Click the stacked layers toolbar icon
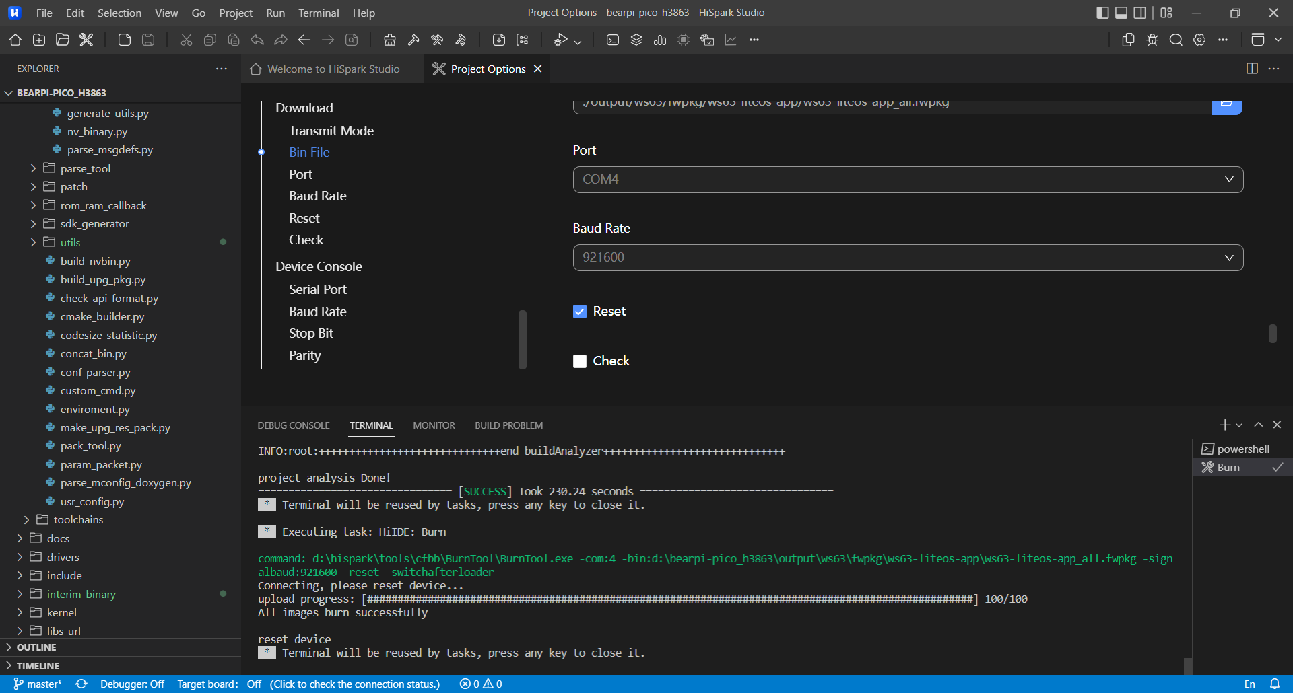This screenshot has width=1293, height=693. (636, 40)
